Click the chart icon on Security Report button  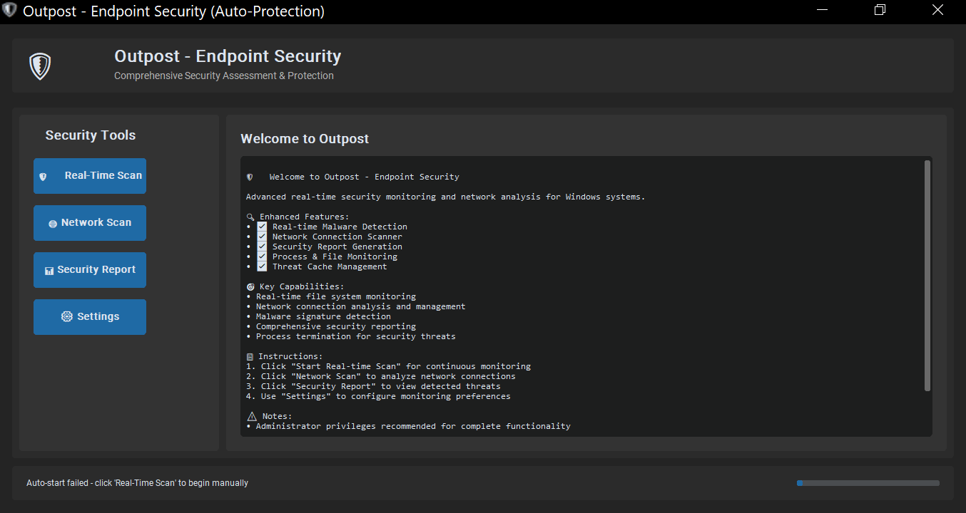49,269
